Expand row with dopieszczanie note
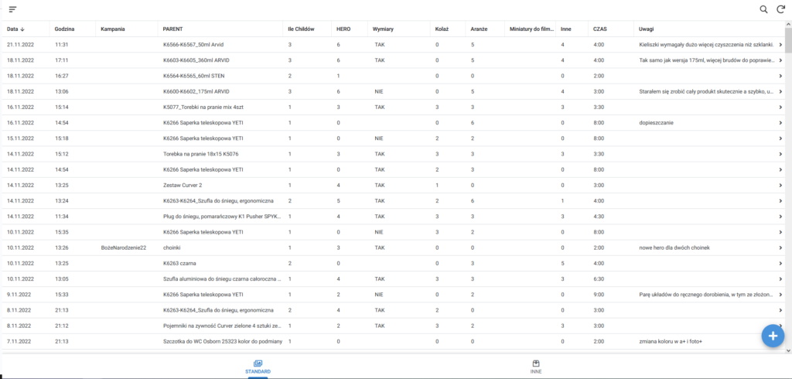Image resolution: width=792 pixels, height=379 pixels. 780,122
